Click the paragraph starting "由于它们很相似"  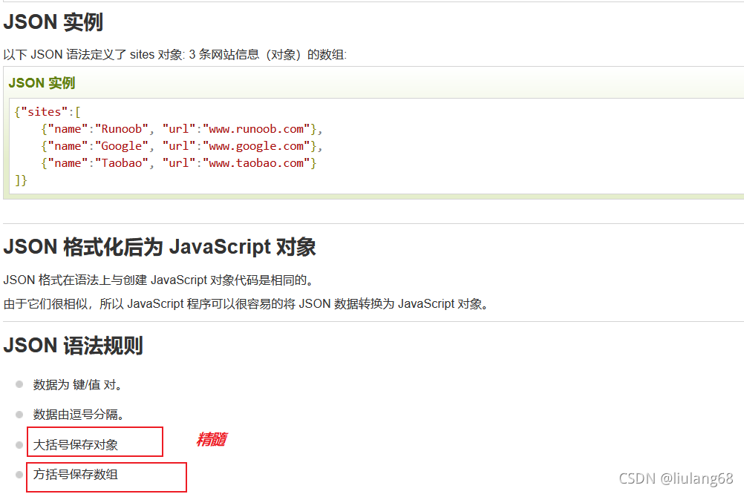pyautogui.click(x=247, y=304)
